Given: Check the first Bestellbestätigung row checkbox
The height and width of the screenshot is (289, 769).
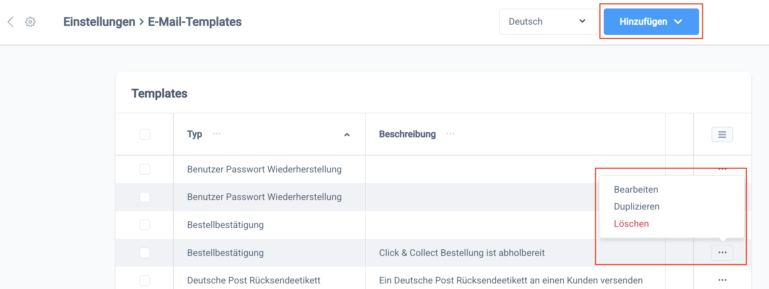Looking at the screenshot, I should point(145,225).
